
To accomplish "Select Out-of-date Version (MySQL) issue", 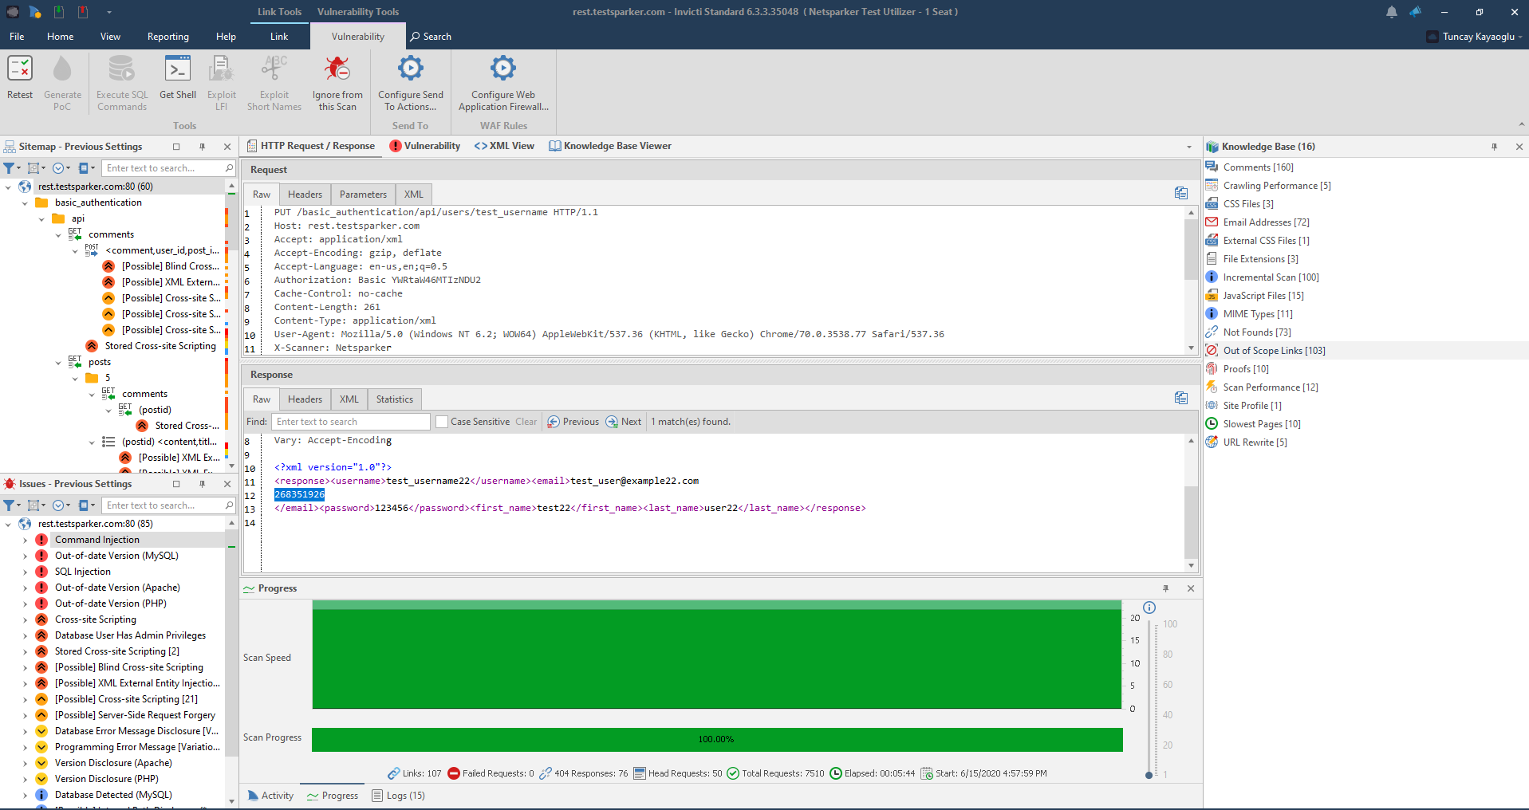I will [x=116, y=556].
